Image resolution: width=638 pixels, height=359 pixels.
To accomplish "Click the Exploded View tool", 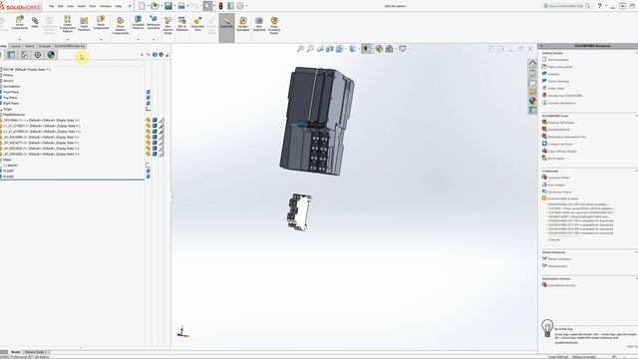I will pyautogui.click(x=197, y=24).
